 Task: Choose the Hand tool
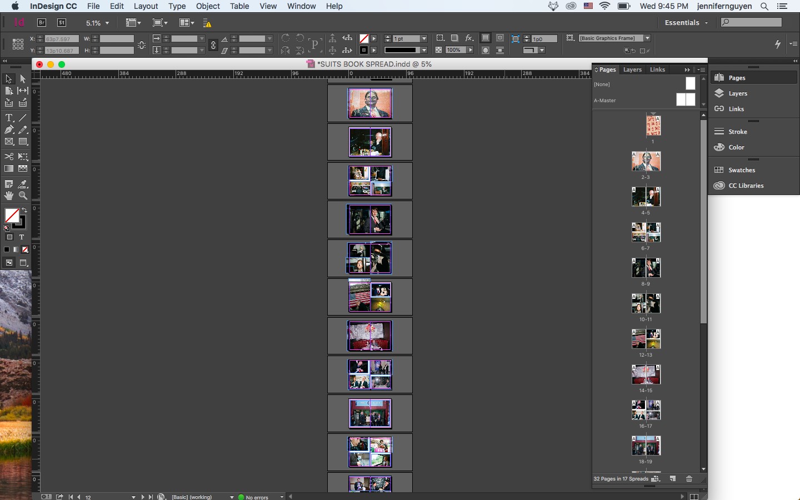[9, 196]
